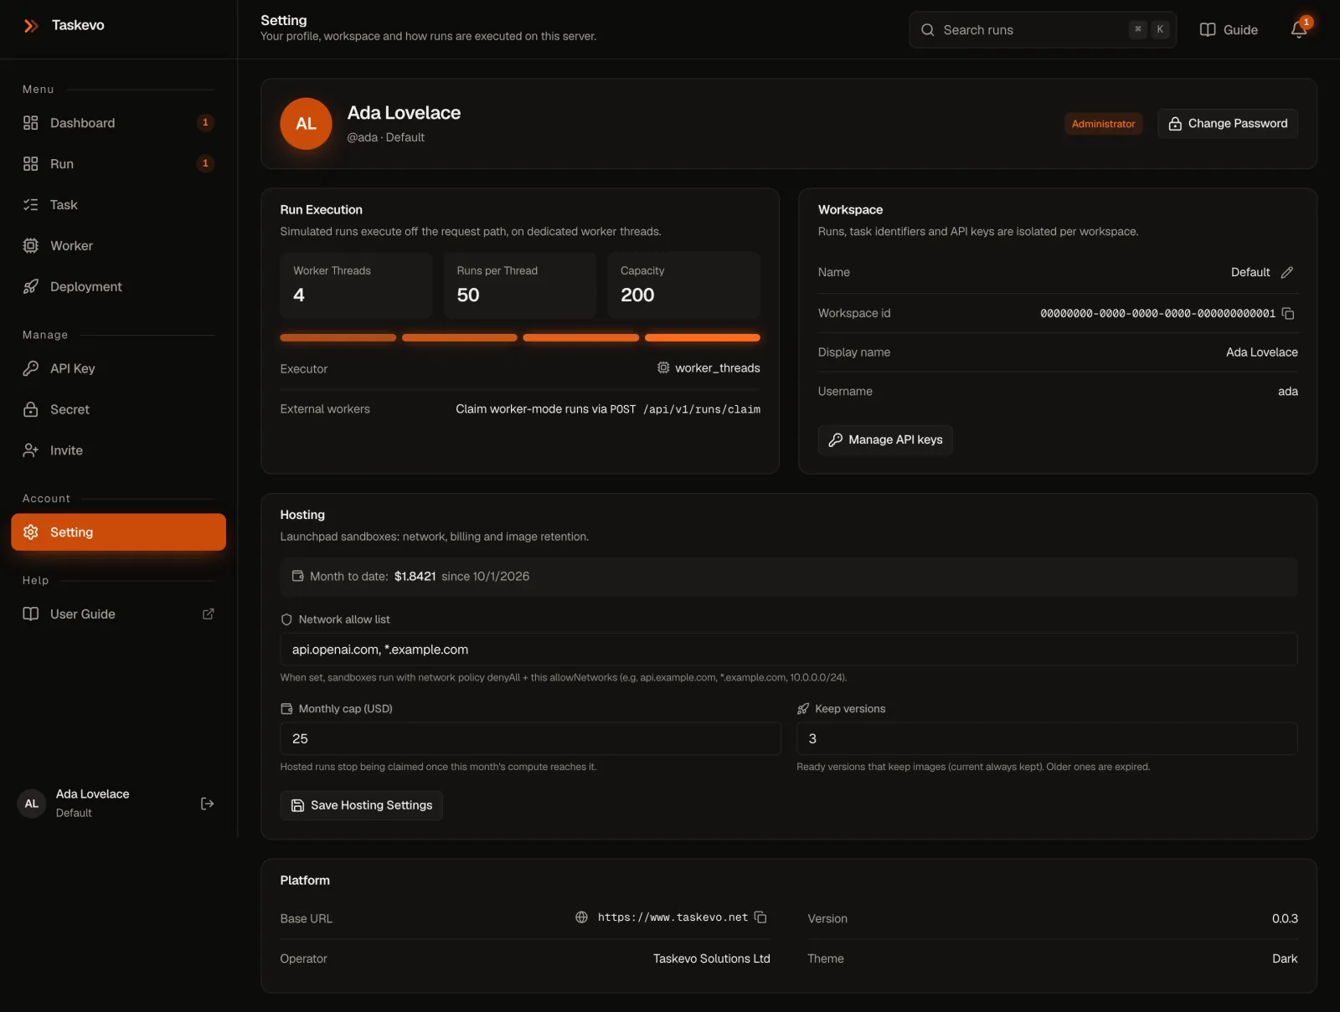Open the Worker menu item
This screenshot has height=1012, width=1340.
[x=118, y=246]
